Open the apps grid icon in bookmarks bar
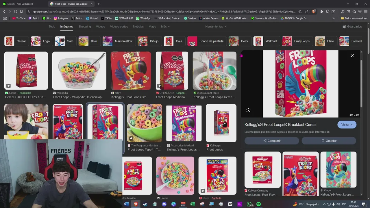 (5, 18)
